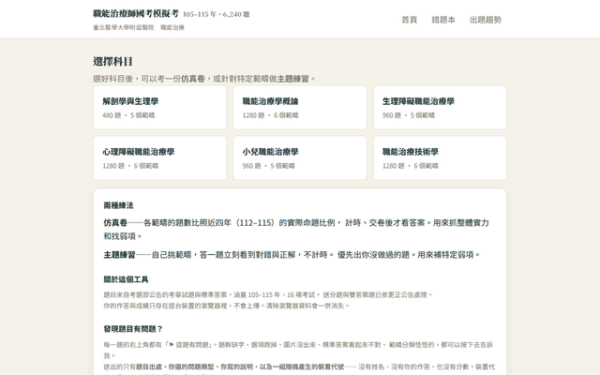Viewport: 600px width, 375px height.
Task: Select the 心理障礙職能治療學 subject card
Action: click(x=160, y=157)
